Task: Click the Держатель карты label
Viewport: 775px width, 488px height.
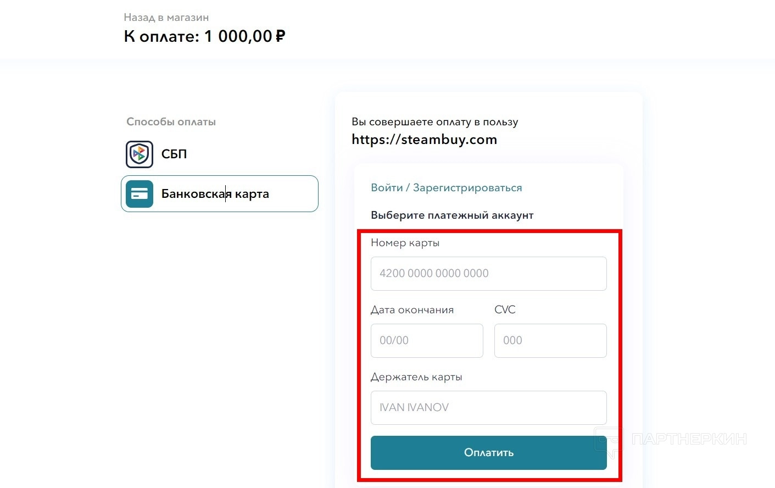Action: pos(416,377)
